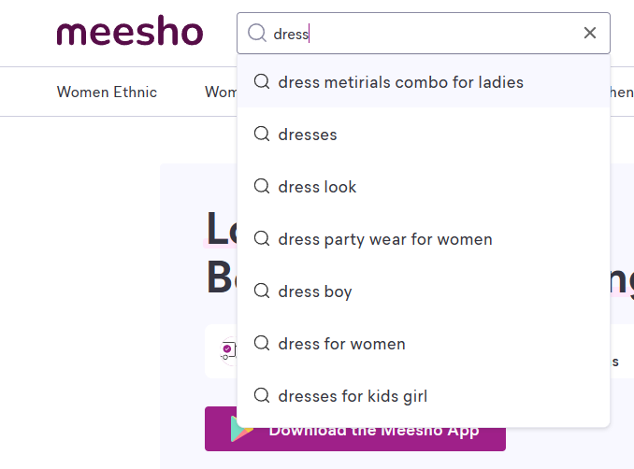Viewport: 634px width, 469px height.
Task: Click the magnifier icon in search bar
Action: pyautogui.click(x=256, y=34)
